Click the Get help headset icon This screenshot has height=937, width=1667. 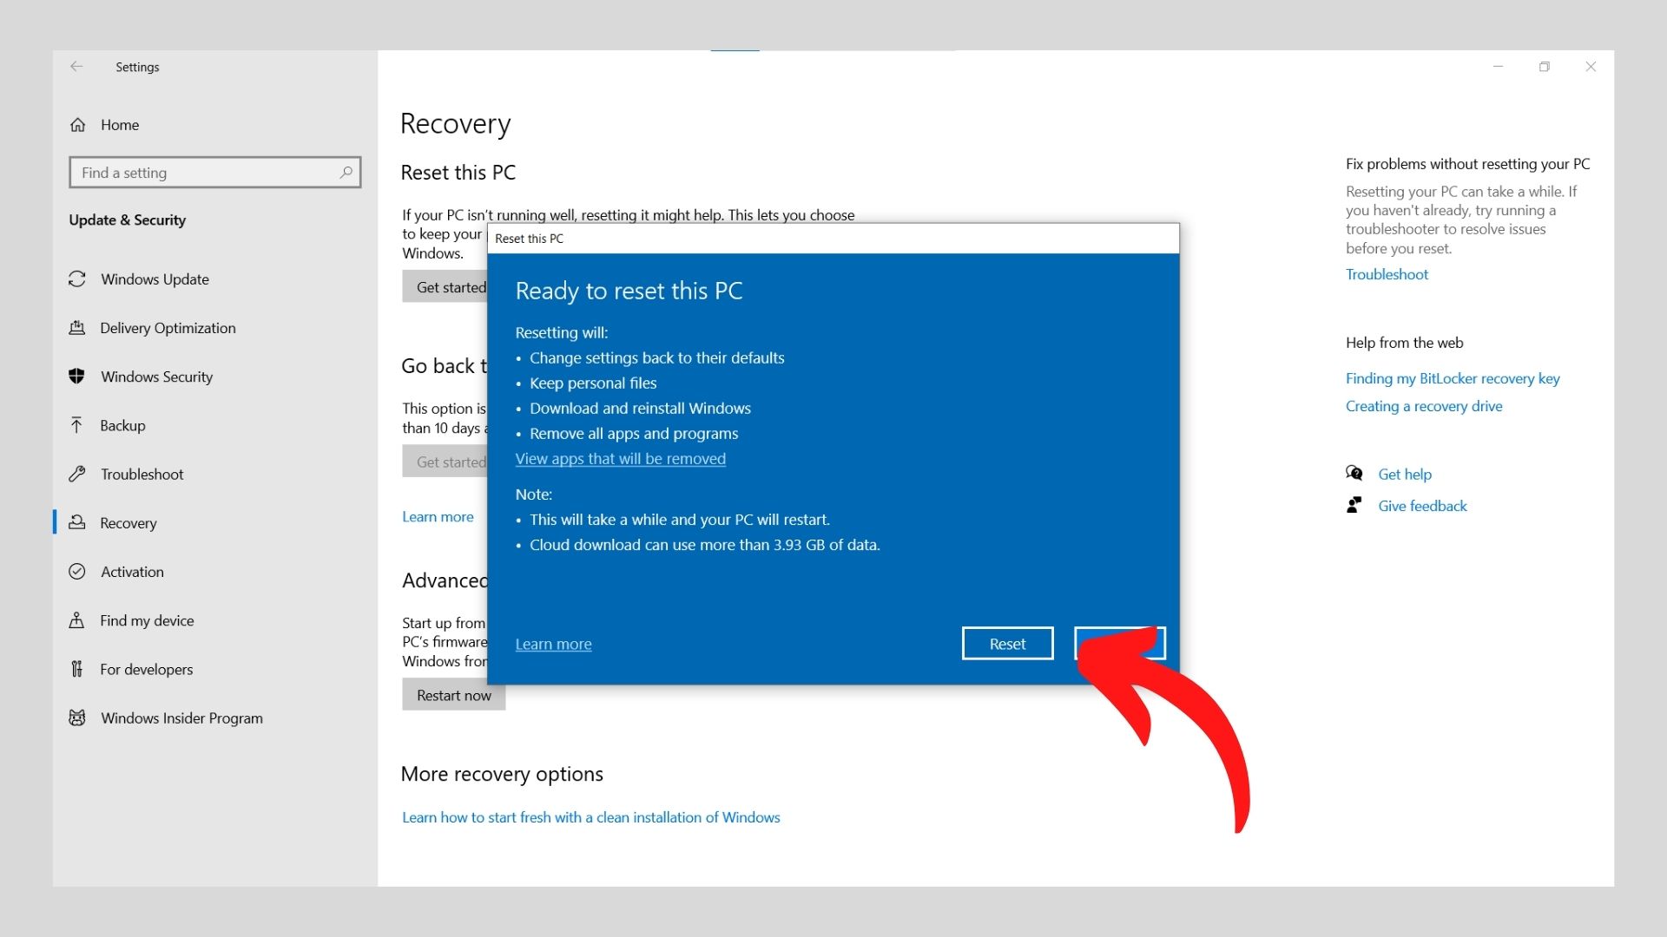pos(1354,474)
